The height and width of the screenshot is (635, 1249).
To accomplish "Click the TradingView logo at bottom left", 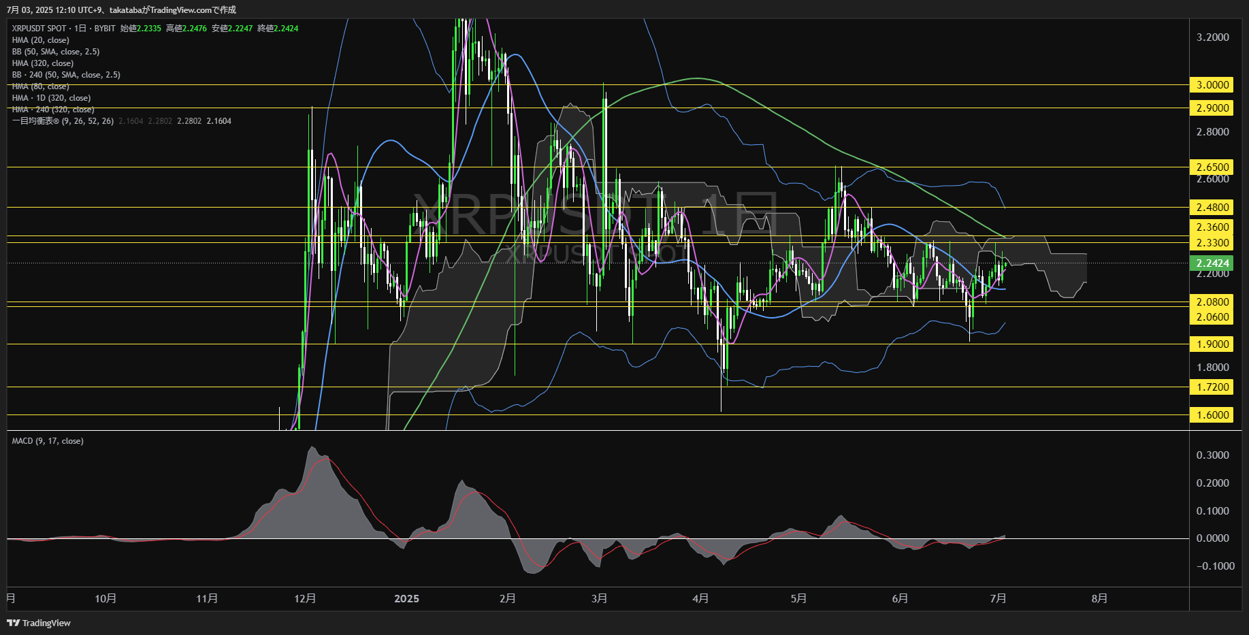I will (x=39, y=623).
